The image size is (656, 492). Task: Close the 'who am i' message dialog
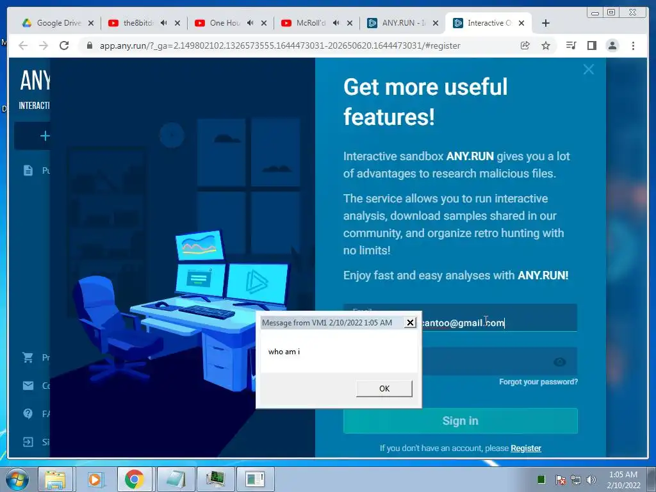tap(410, 323)
